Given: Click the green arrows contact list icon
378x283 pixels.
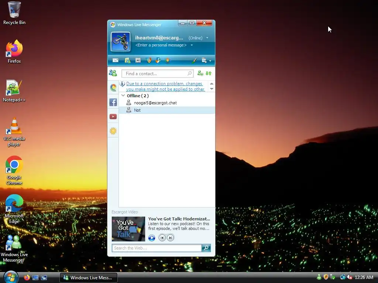Looking at the screenshot, I should (209, 73).
